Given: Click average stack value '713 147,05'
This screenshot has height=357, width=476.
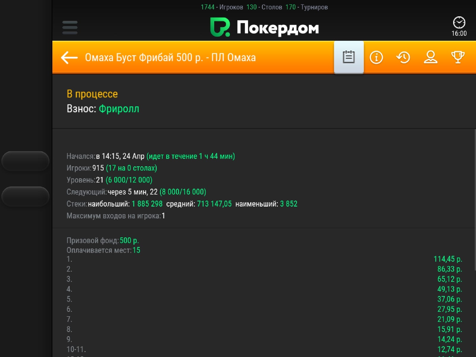Looking at the screenshot, I should [x=214, y=204].
